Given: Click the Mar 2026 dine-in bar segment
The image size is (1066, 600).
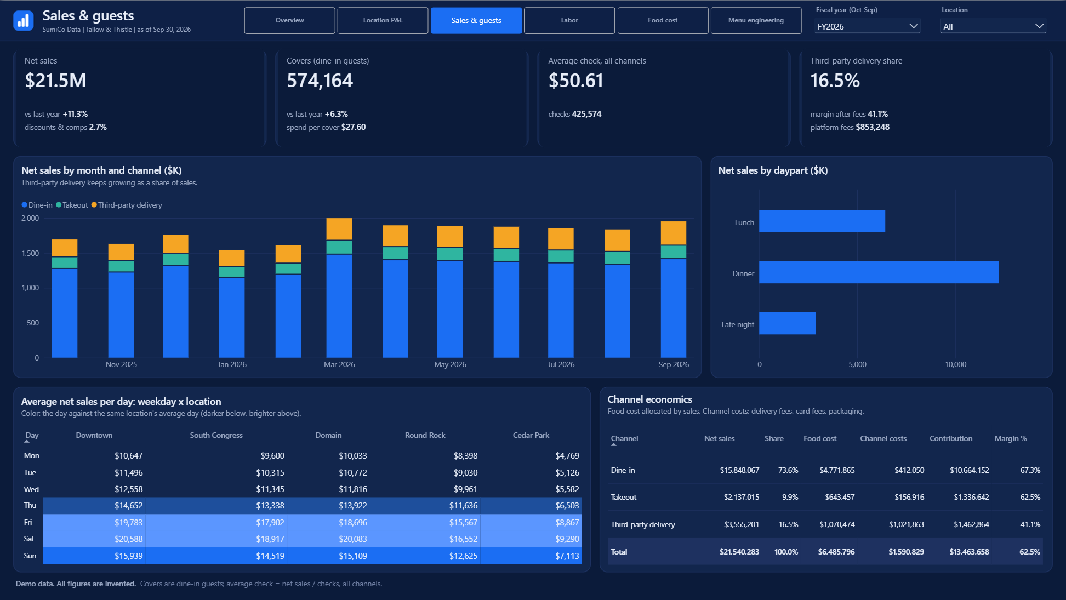Looking at the screenshot, I should pyautogui.click(x=339, y=306).
